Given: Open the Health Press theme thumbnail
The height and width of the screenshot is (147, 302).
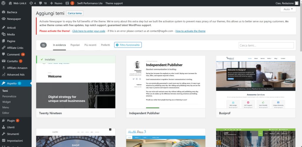Looking at the screenshot, I should (166, 138).
